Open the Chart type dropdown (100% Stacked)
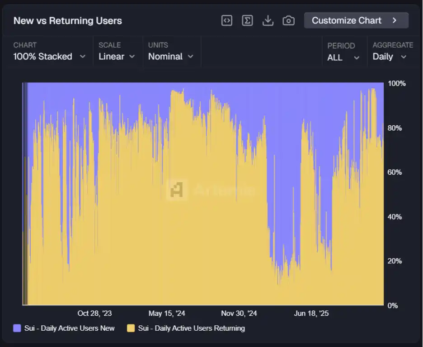Viewport: 423px width, 347px height. (x=49, y=57)
